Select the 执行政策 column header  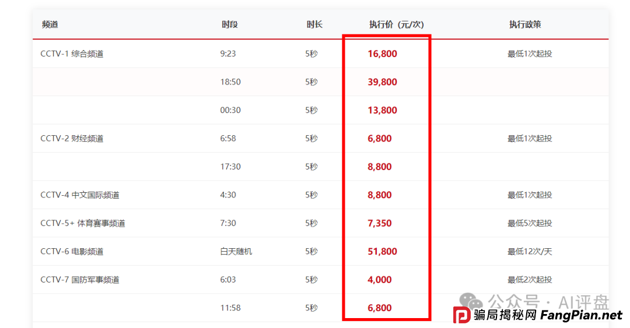[x=525, y=24]
